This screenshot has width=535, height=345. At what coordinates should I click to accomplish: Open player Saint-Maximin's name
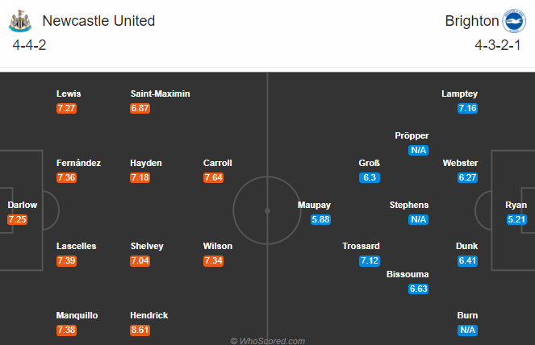click(x=160, y=94)
